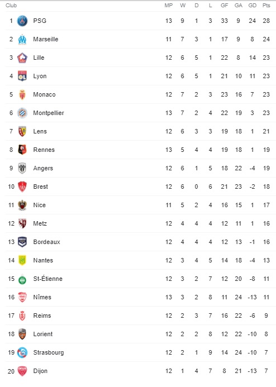Click the Brest team name
The height and width of the screenshot is (387, 276).
(x=40, y=187)
